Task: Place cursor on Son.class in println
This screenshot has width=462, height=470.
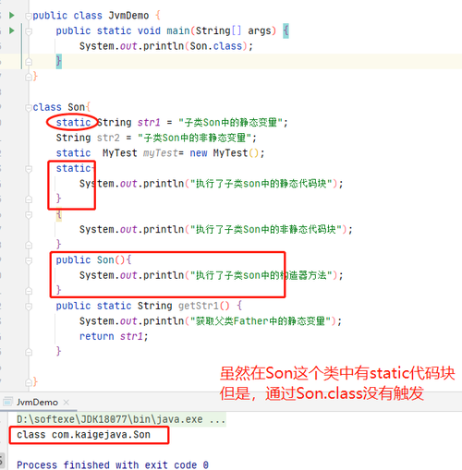Action: pos(216,46)
